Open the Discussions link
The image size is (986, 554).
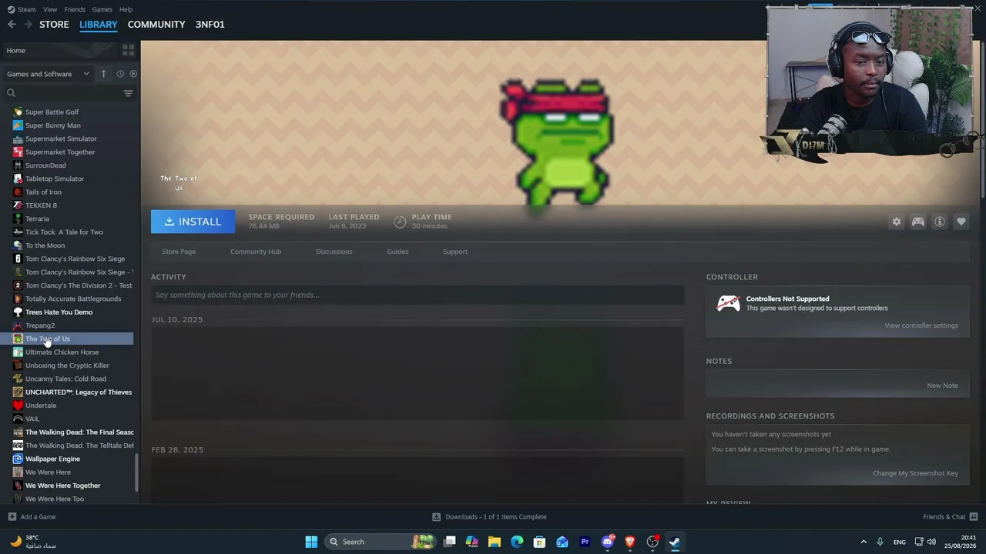[x=334, y=252]
